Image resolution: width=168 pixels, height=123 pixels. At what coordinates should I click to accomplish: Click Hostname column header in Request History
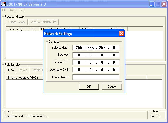coord(118,28)
